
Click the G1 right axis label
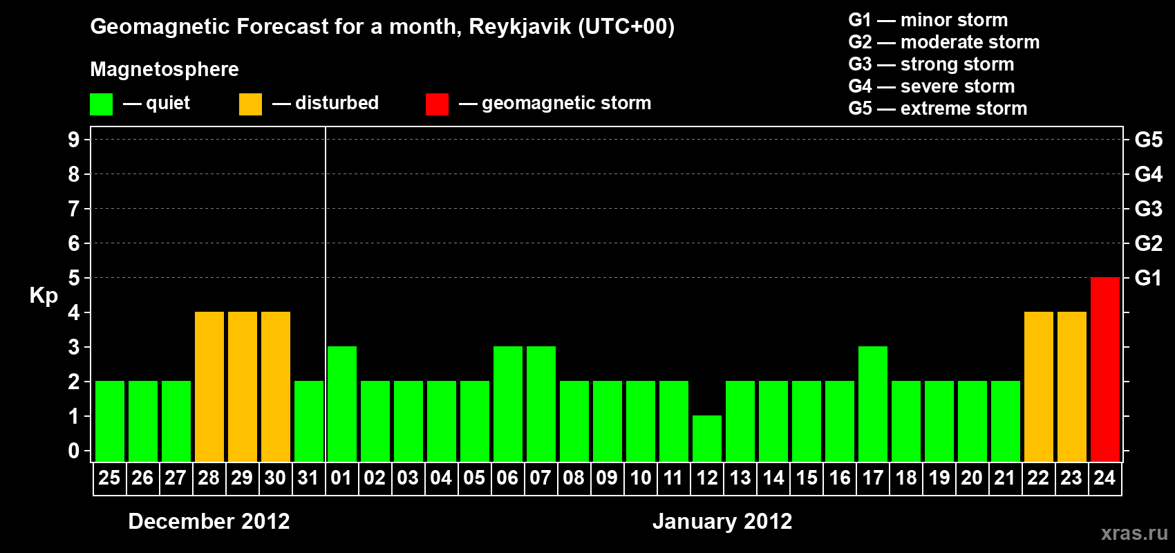click(1149, 278)
